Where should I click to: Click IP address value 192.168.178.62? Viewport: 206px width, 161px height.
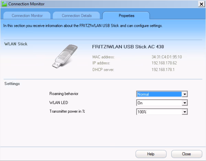click(164, 63)
